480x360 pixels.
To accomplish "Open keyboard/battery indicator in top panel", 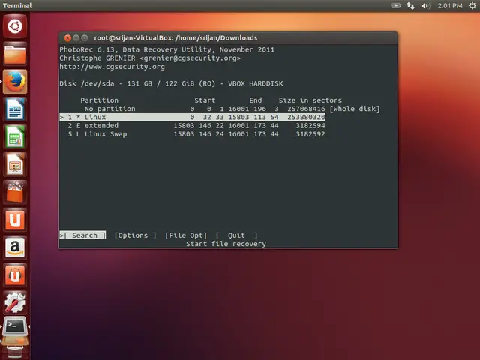I will (x=395, y=5).
